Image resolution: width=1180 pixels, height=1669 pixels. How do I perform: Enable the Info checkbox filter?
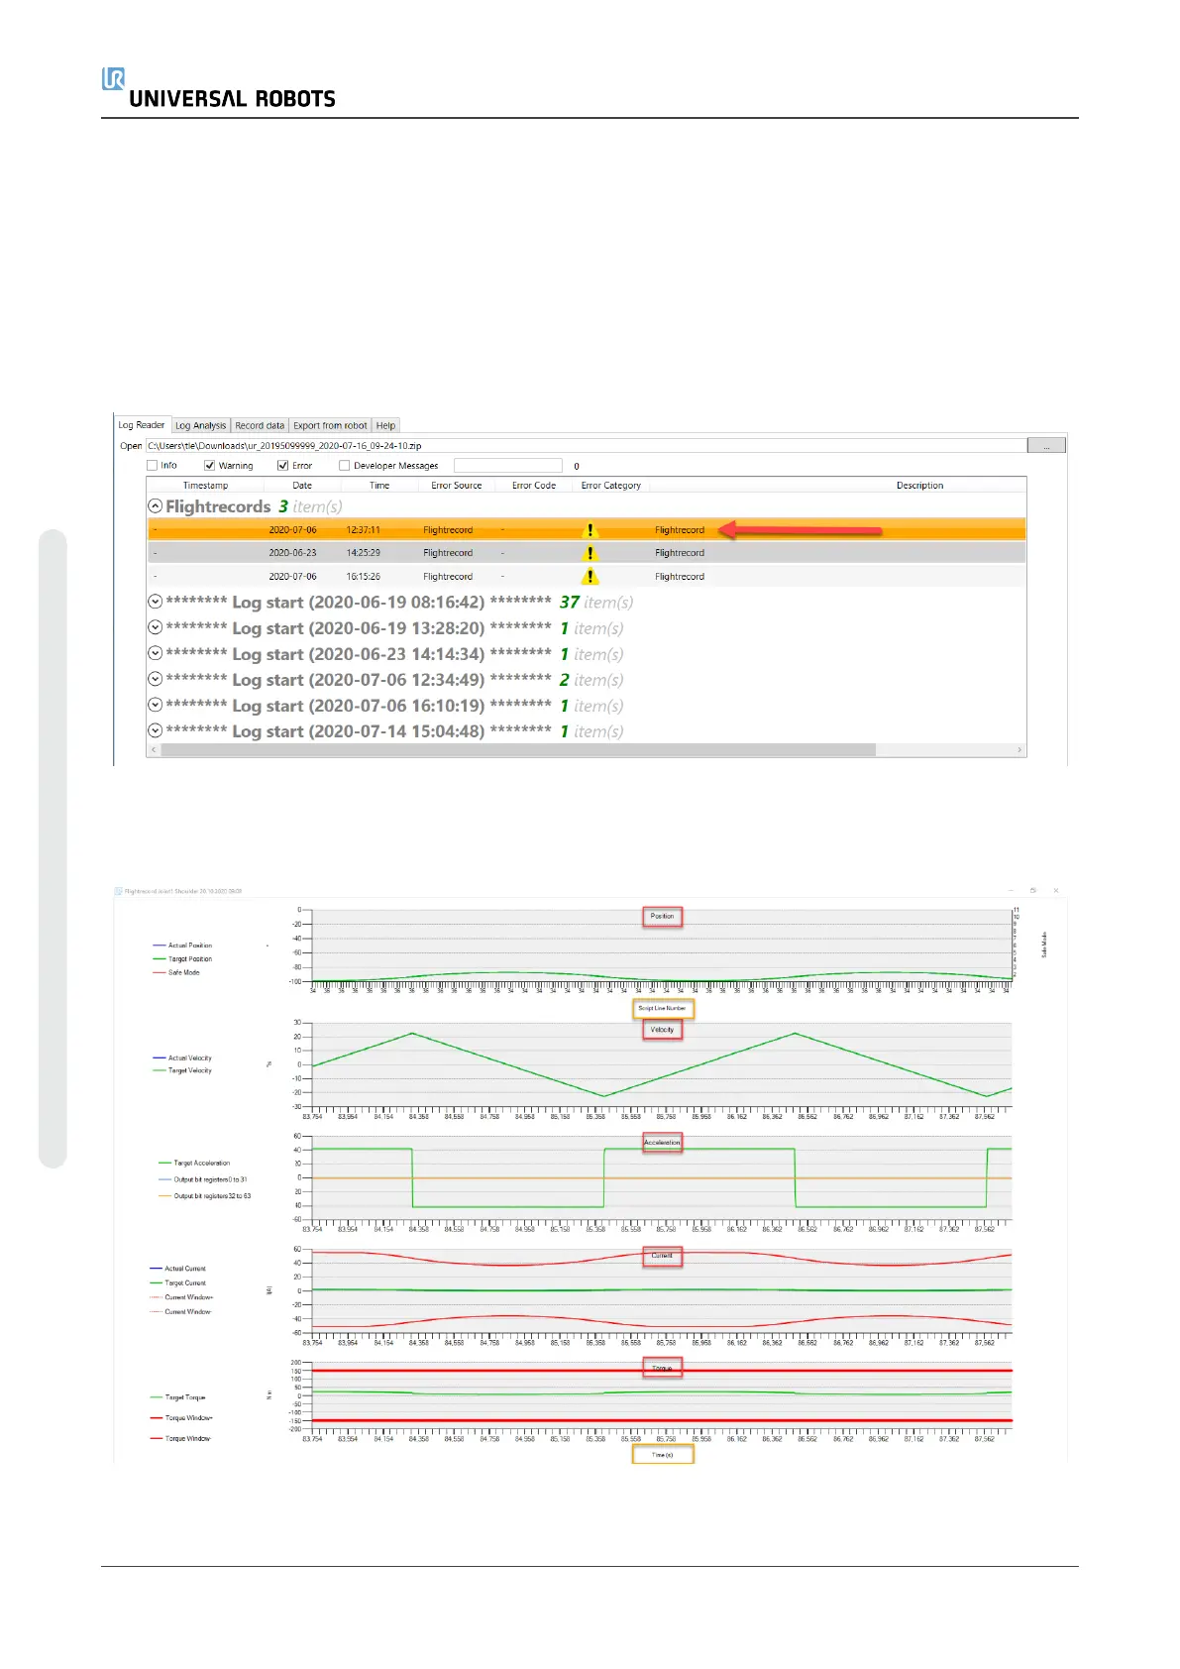click(x=153, y=466)
